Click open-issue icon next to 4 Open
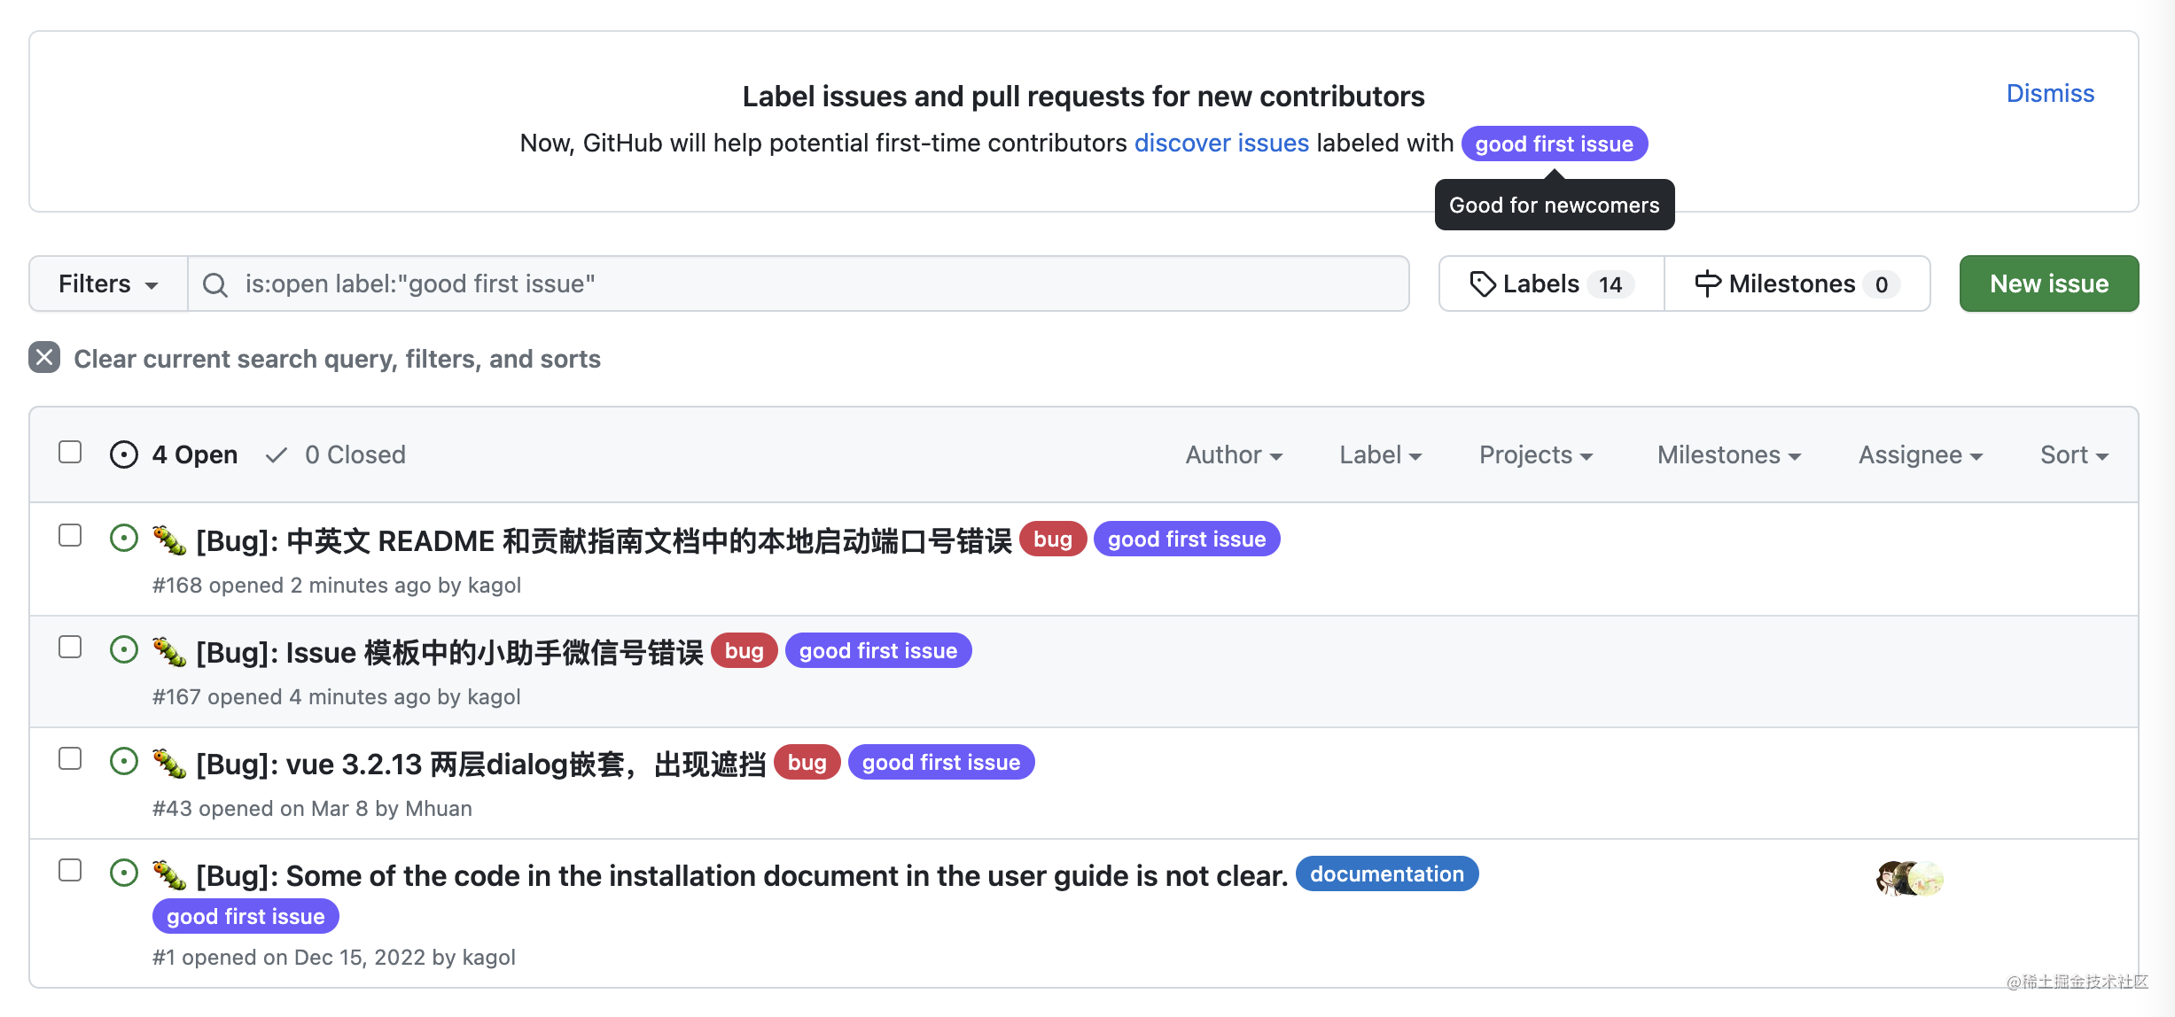 [x=124, y=454]
